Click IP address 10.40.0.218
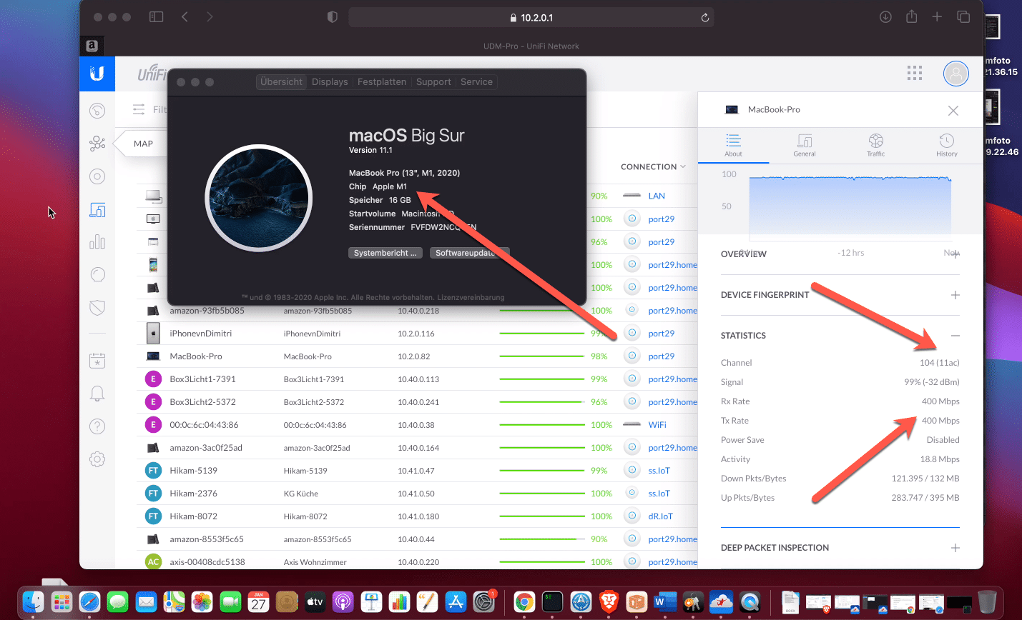The width and height of the screenshot is (1022, 620). coord(418,311)
